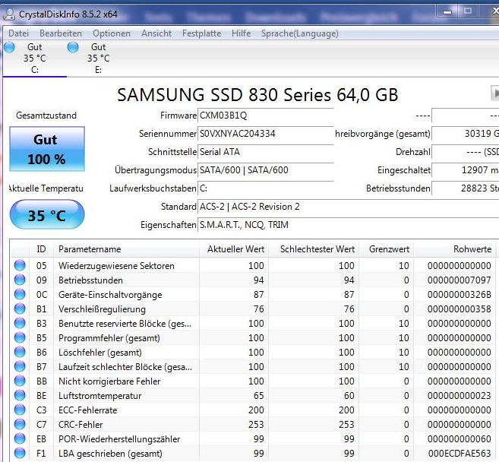
Task: Select the Programmfehler (gesamt) parameter name
Action: point(109,338)
